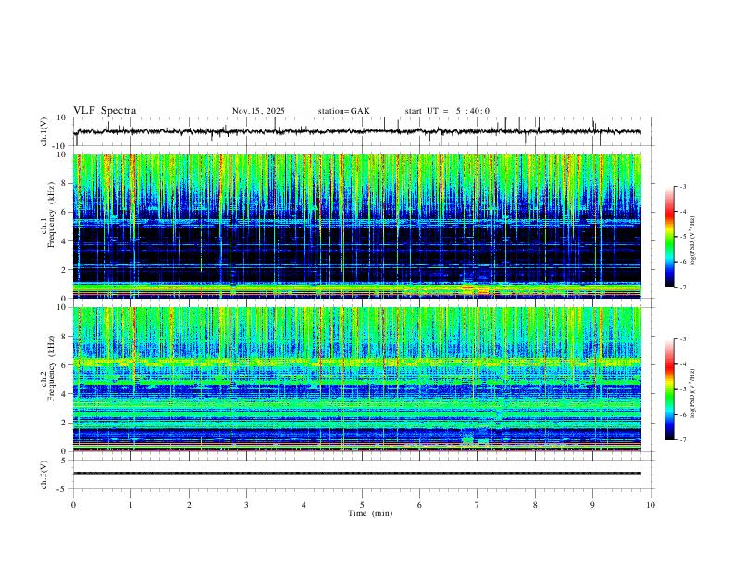Click time axis tick label "5"
The image size is (733, 566).
[362, 505]
